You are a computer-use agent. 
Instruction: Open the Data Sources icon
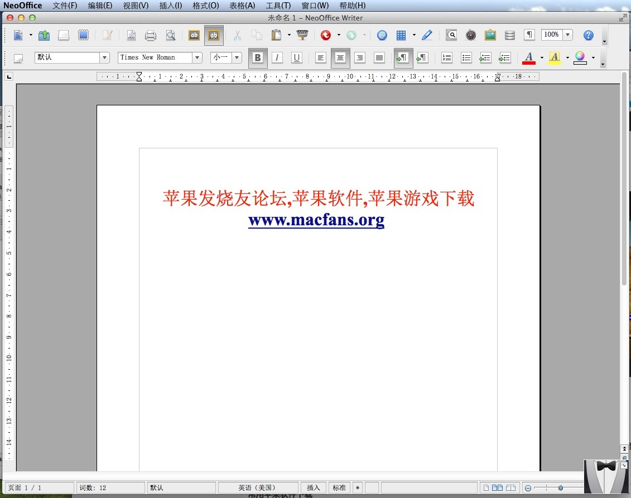tap(510, 35)
